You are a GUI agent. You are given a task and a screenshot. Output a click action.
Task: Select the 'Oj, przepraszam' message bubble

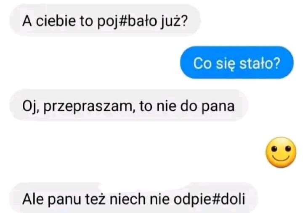pyautogui.click(x=129, y=105)
